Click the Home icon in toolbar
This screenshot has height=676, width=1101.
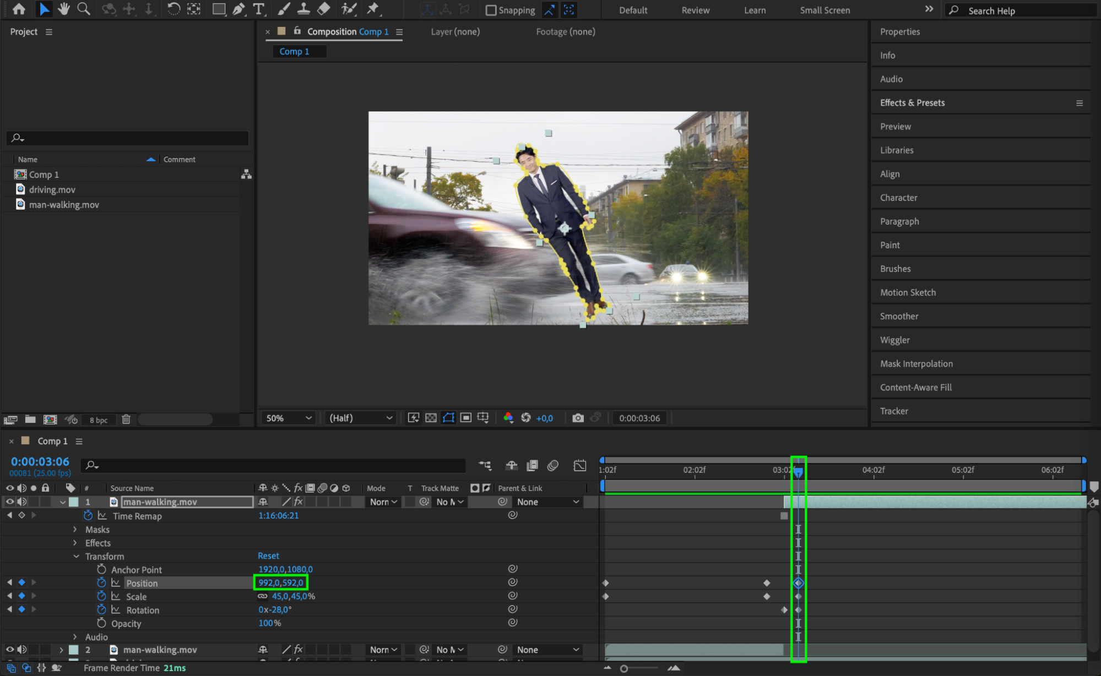tap(19, 9)
